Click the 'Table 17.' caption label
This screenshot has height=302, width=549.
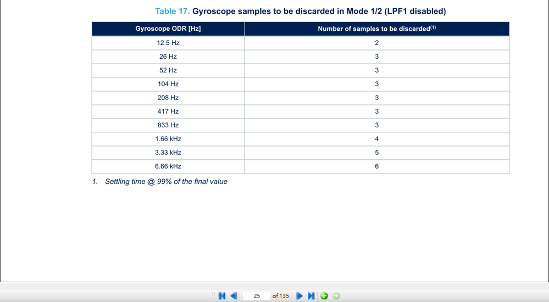tap(172, 11)
